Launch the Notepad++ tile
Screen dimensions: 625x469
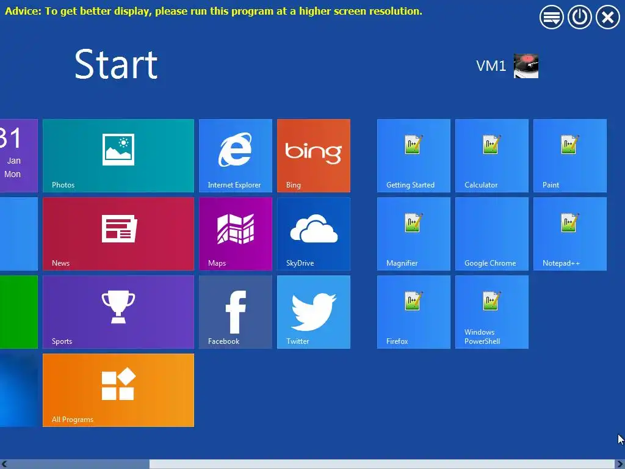click(x=570, y=234)
